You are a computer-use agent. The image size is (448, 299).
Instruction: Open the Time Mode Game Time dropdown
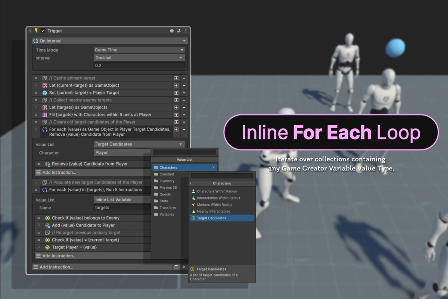[139, 50]
